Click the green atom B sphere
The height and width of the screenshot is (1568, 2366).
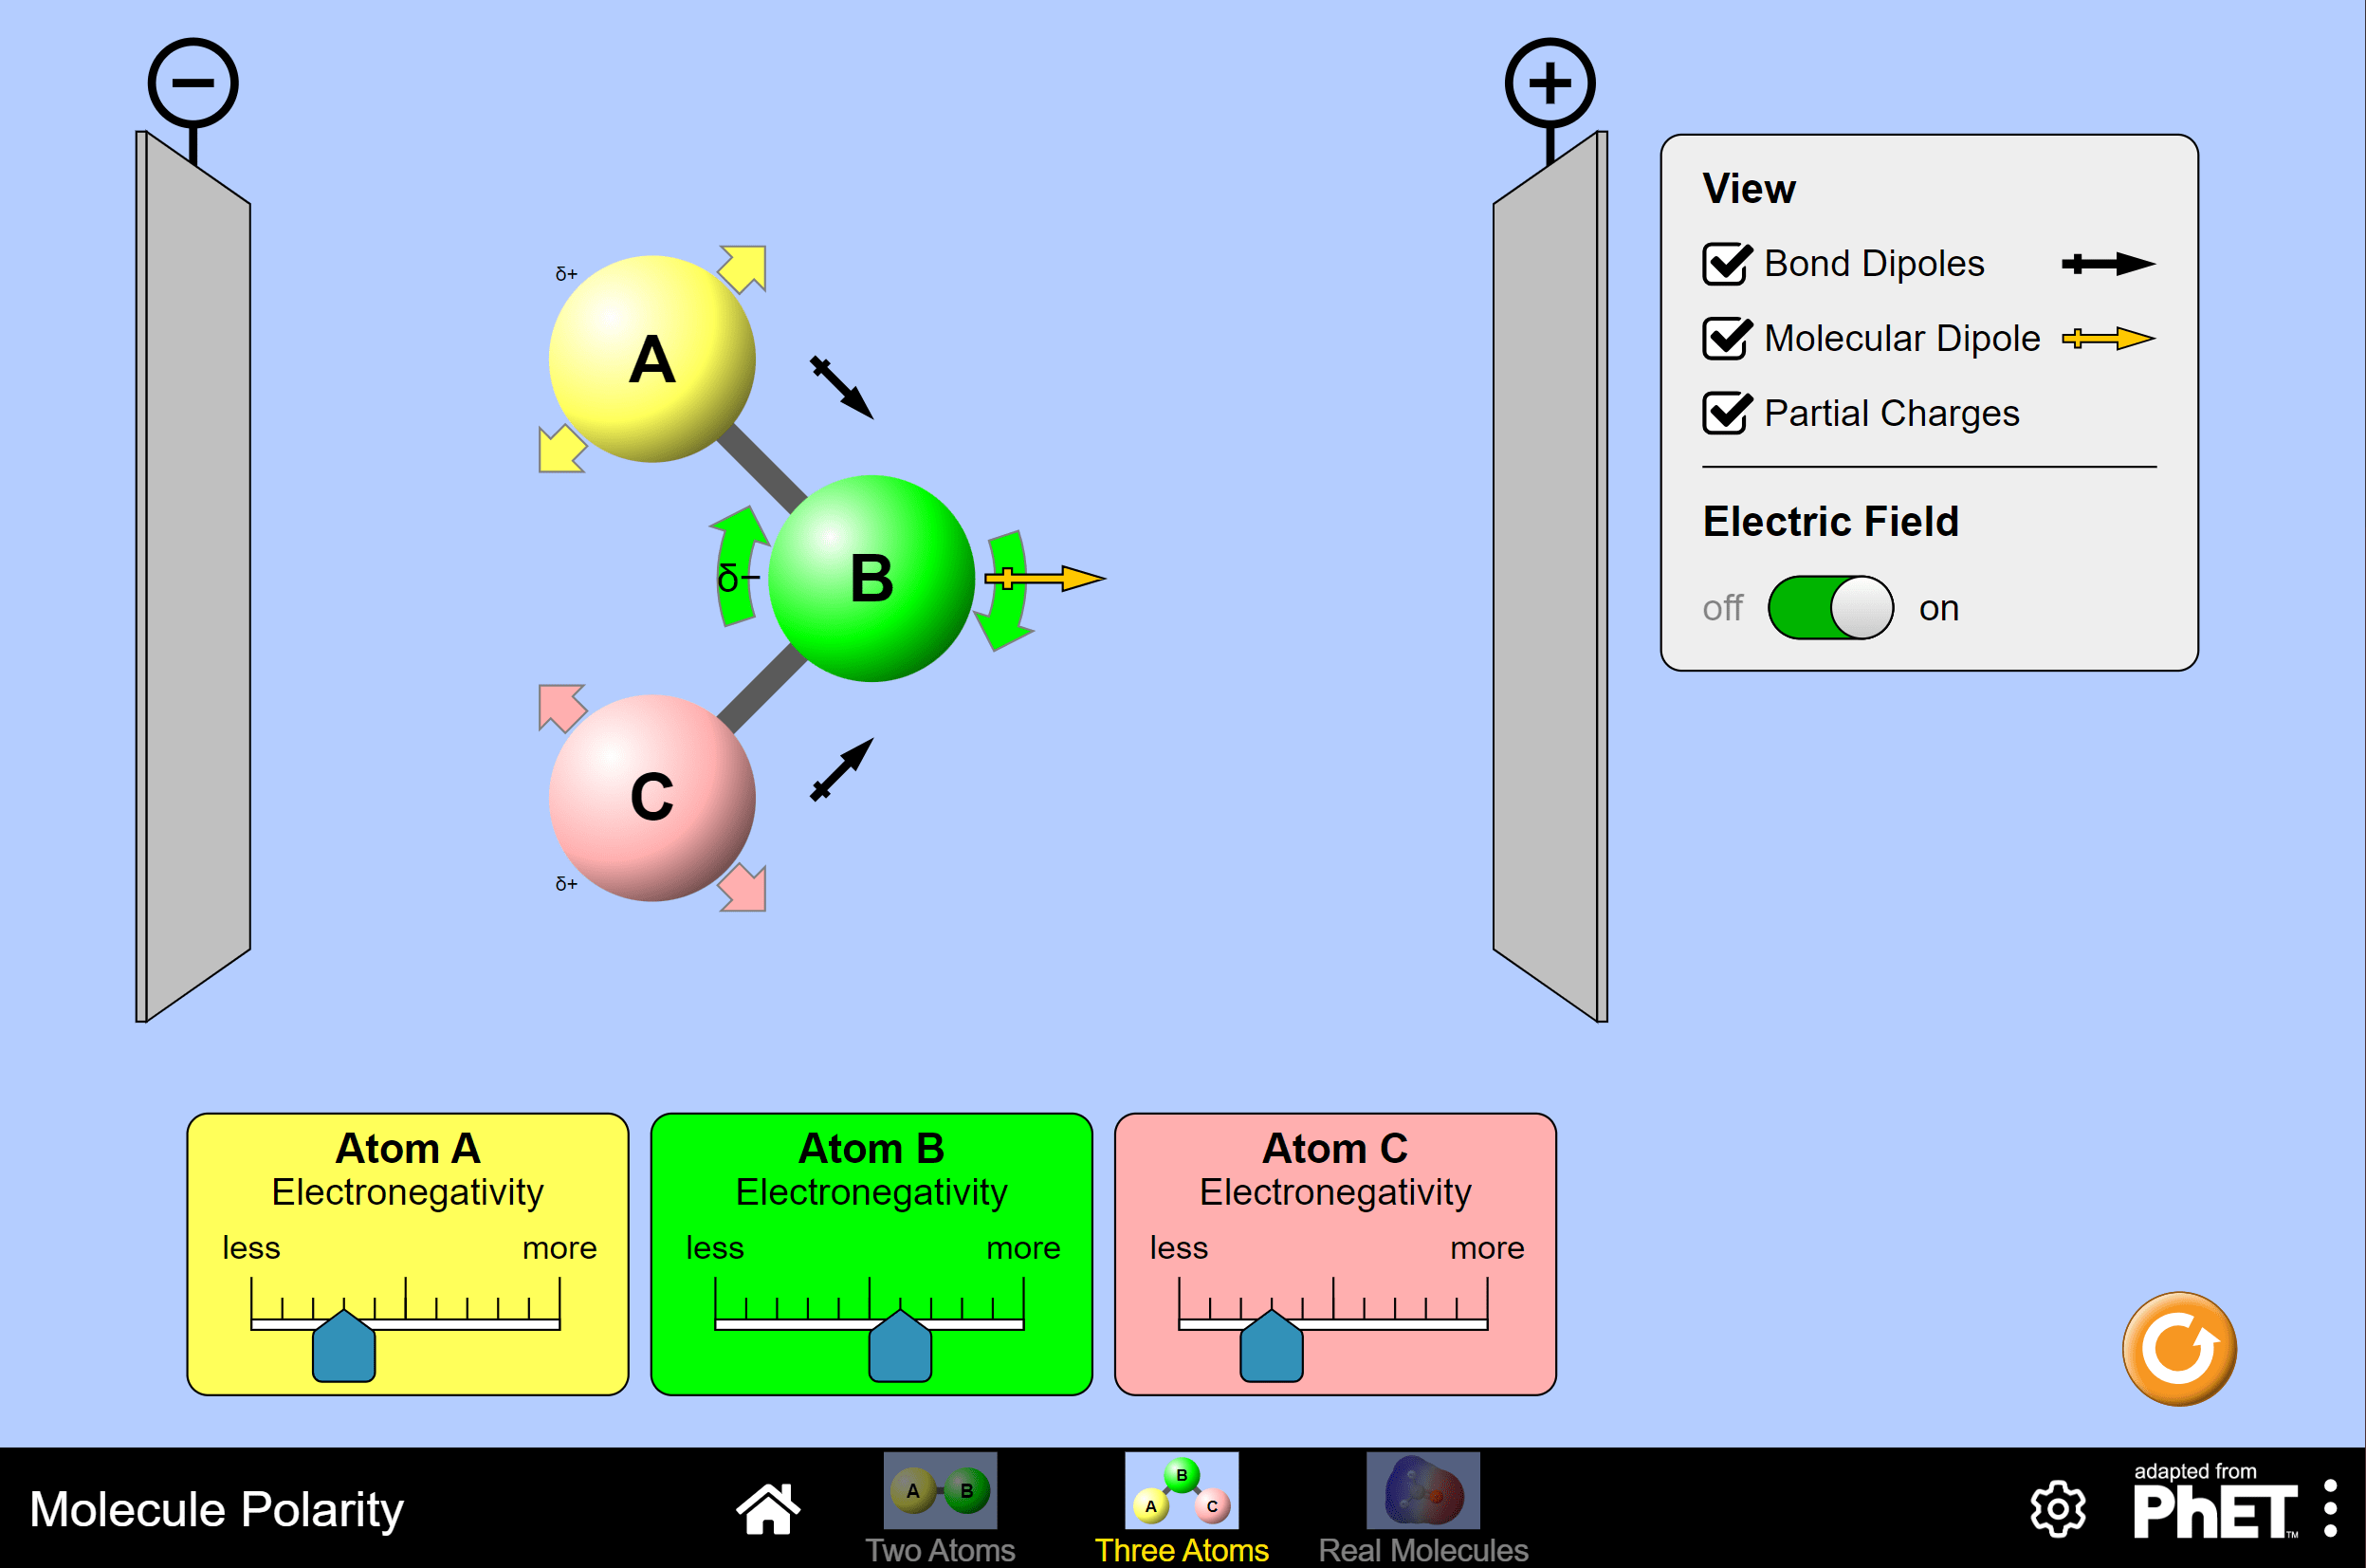click(x=871, y=578)
